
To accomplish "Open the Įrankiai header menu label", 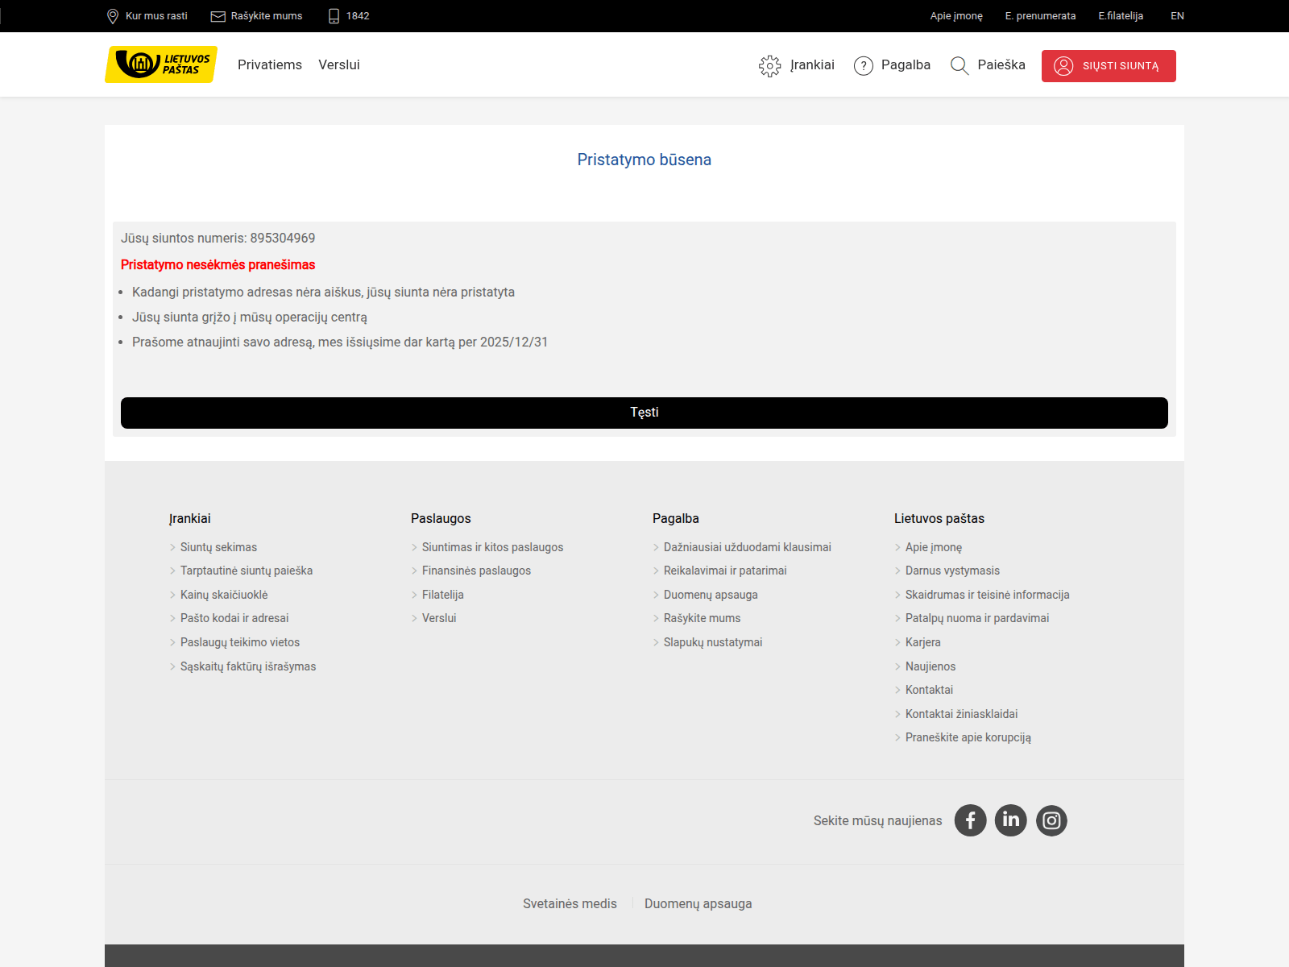I will click(x=812, y=65).
